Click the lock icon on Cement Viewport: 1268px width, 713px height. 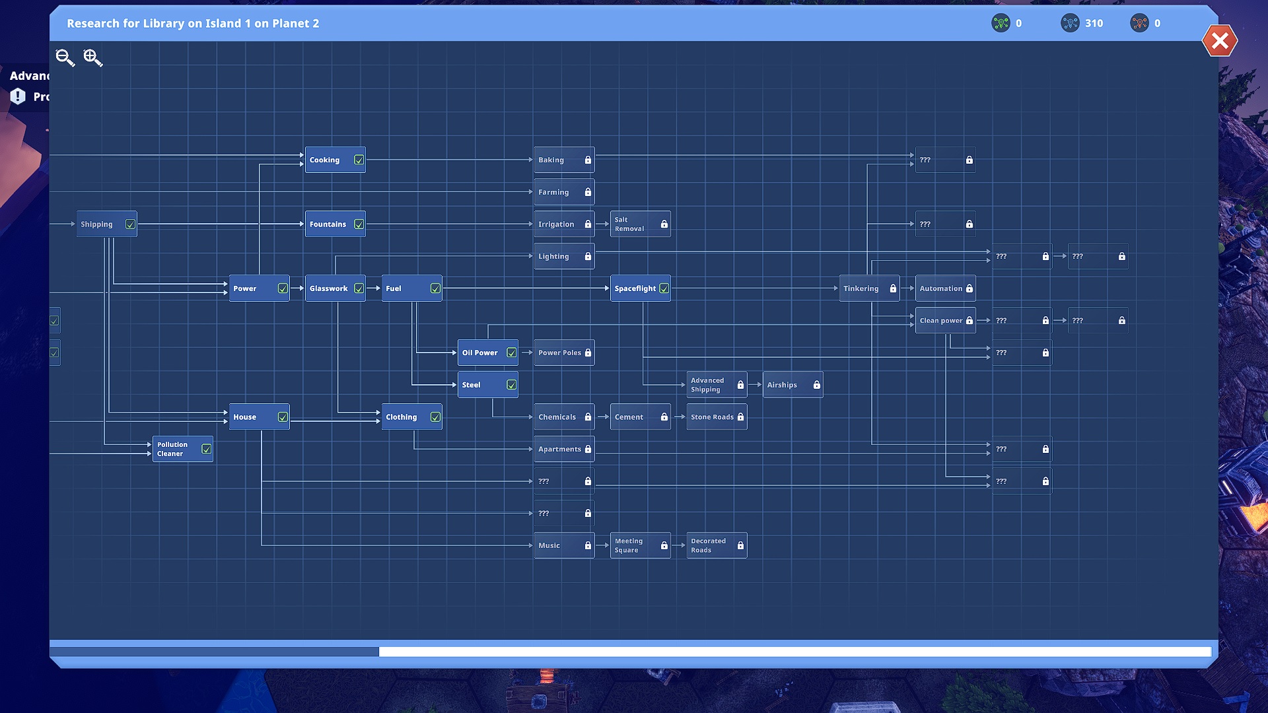(664, 417)
